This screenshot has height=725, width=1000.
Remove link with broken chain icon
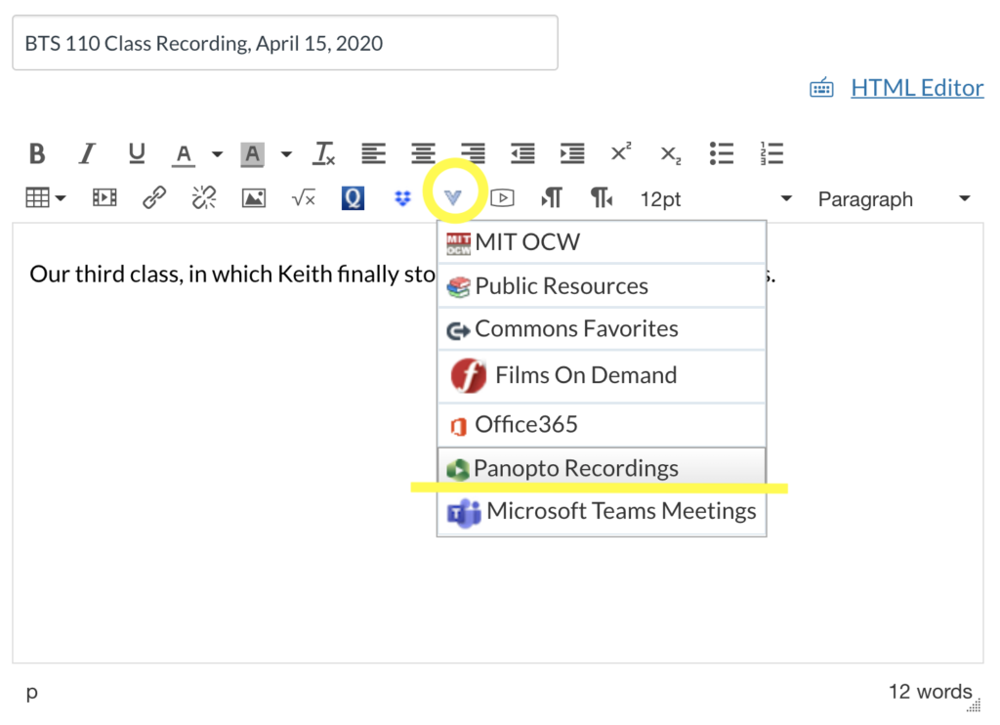(x=204, y=197)
